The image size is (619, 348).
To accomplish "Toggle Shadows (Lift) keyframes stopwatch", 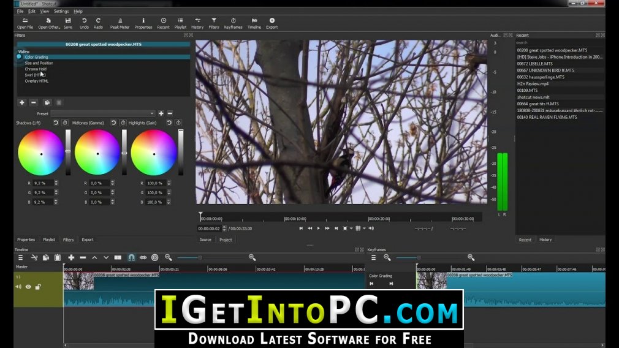I will 65,123.
